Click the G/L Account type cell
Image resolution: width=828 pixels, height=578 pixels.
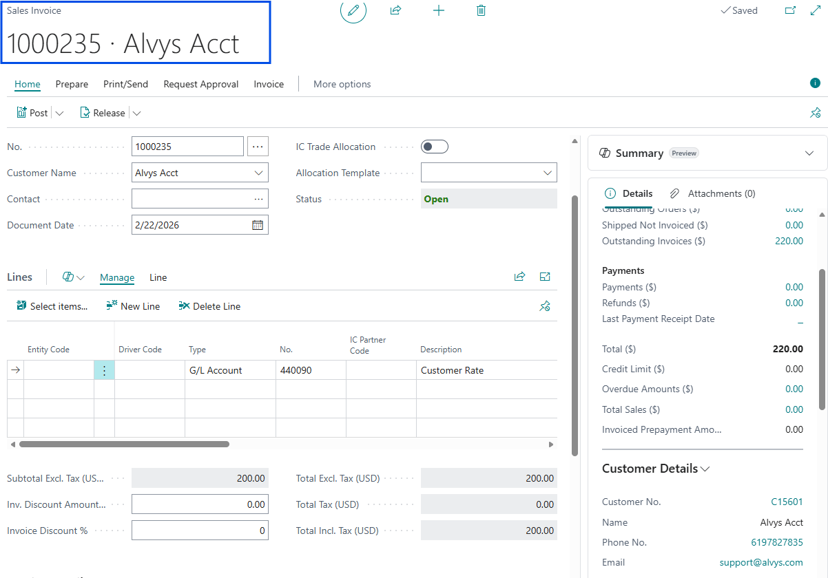pos(230,370)
